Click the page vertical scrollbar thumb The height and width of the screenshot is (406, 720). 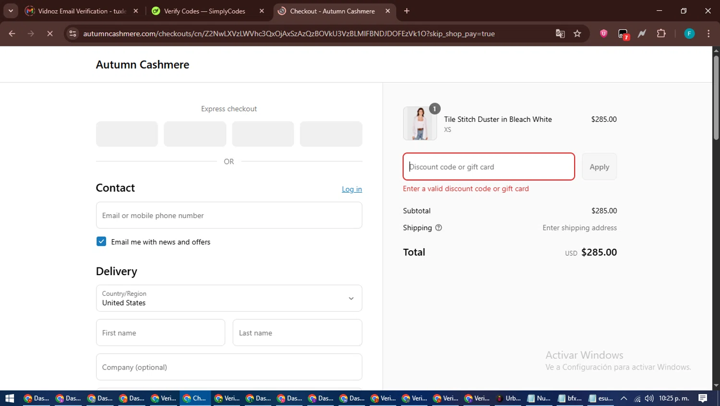(x=716, y=98)
